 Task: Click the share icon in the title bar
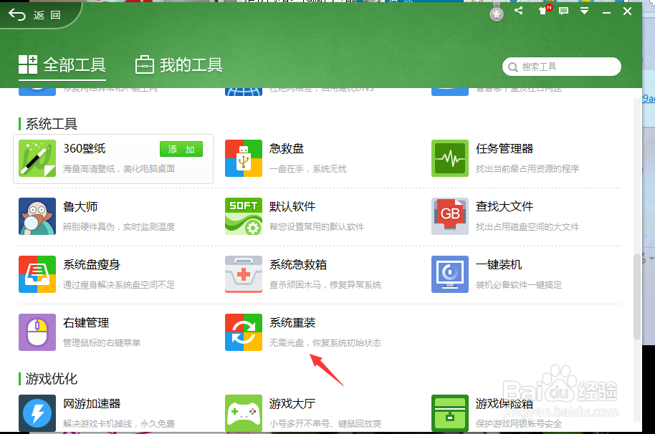point(519,11)
